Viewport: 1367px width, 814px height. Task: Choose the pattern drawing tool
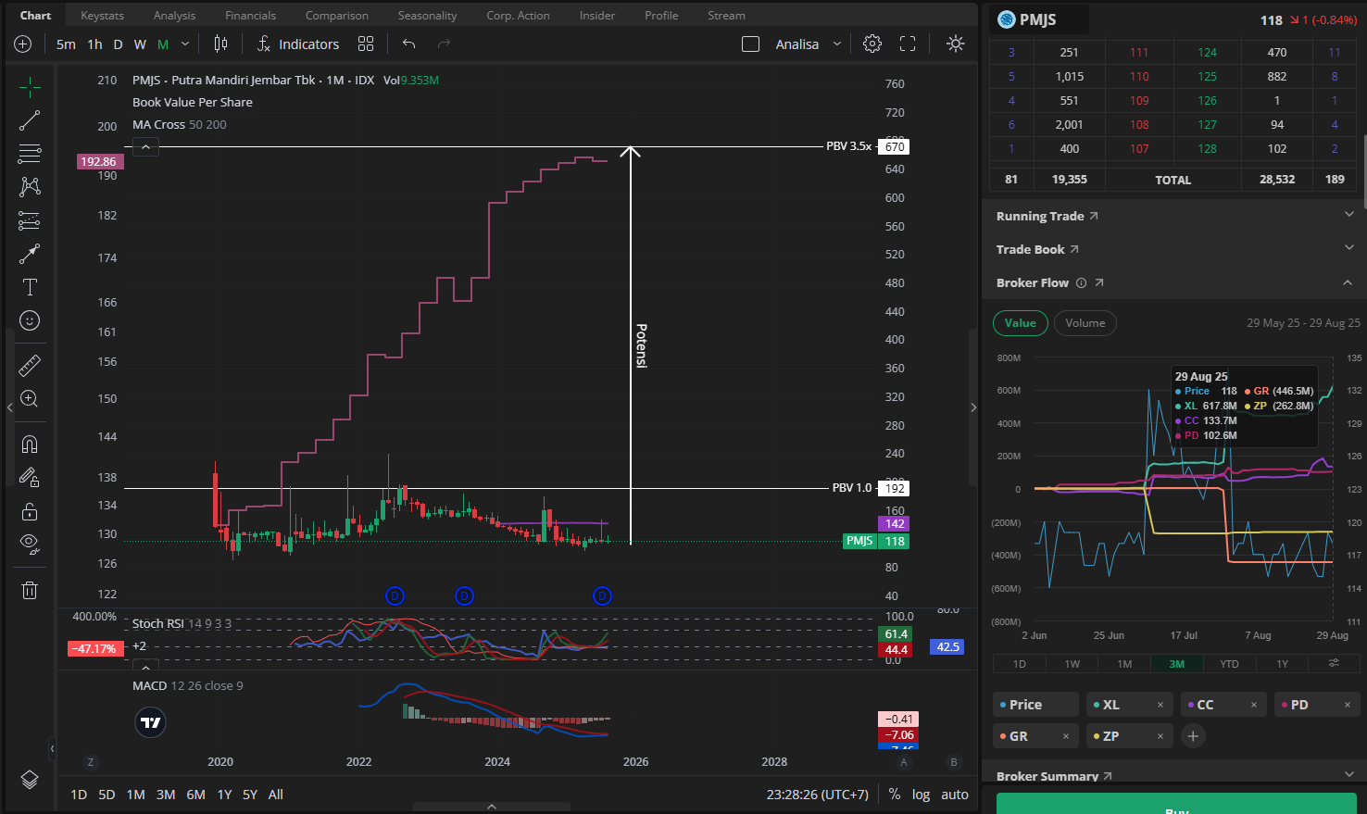click(30, 187)
